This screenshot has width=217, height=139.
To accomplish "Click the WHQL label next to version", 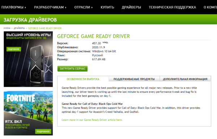I will coord(105,43).
